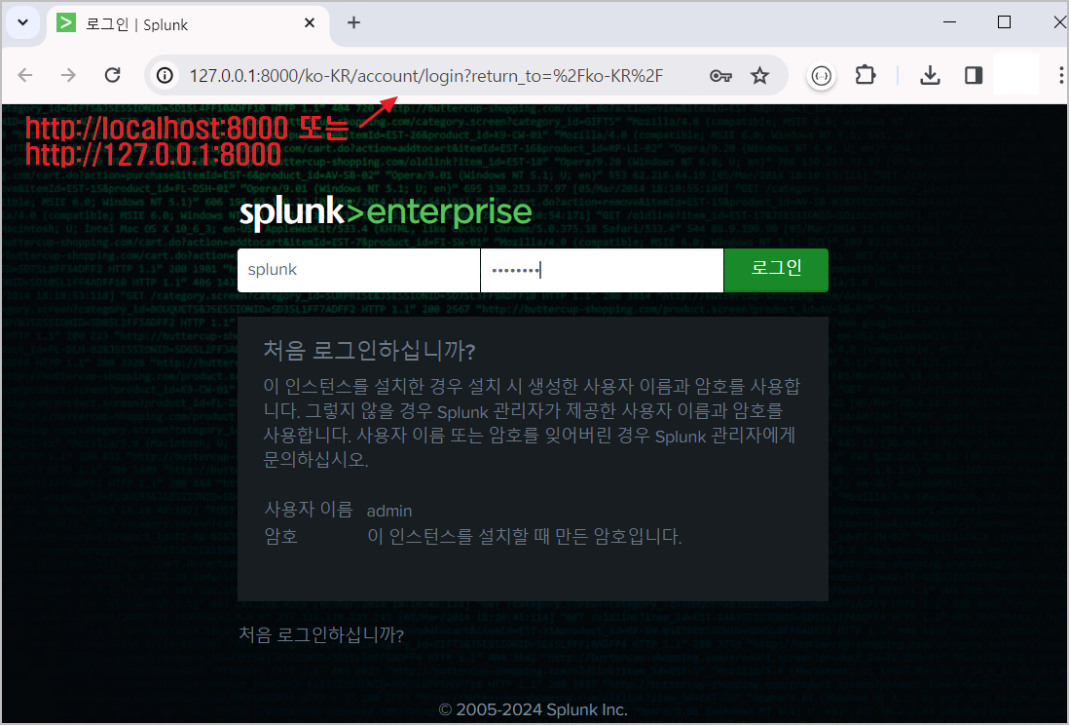Open the Downloads icon
The height and width of the screenshot is (725, 1069).
pyautogui.click(x=930, y=75)
